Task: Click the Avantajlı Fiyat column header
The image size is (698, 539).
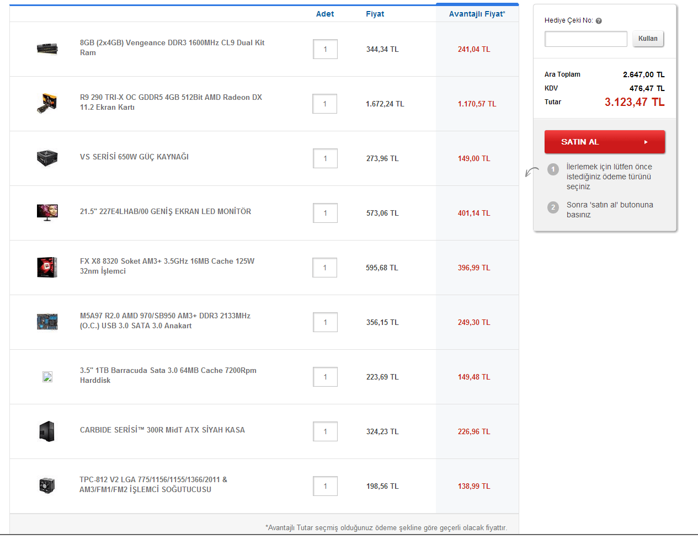Action: pos(477,14)
